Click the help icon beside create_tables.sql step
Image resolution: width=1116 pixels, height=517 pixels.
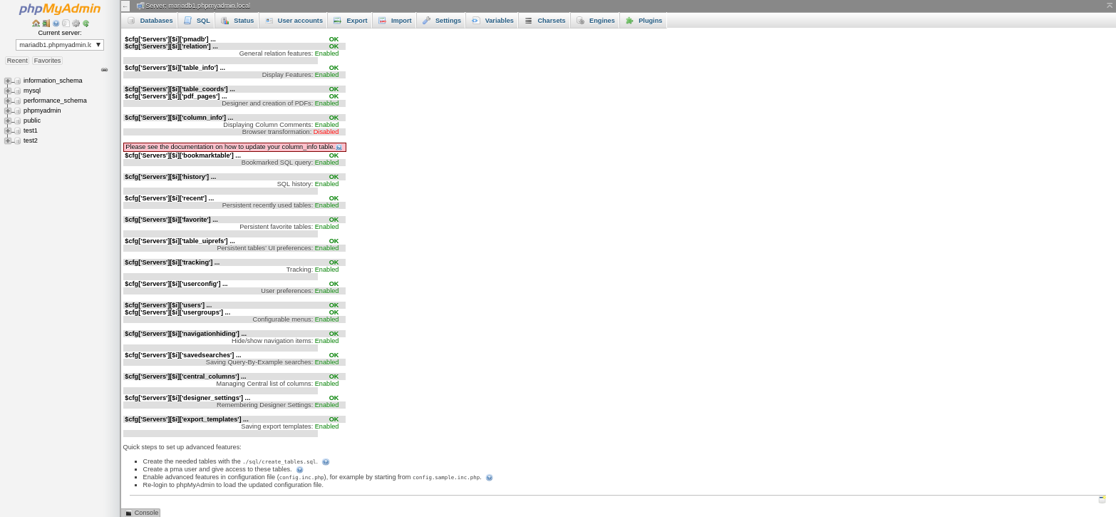click(326, 462)
